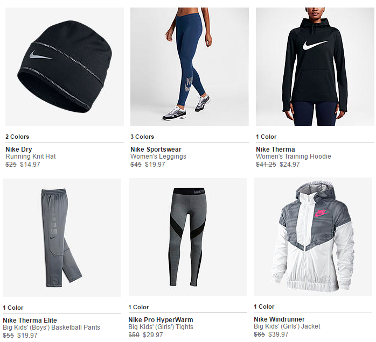Image resolution: width=376 pixels, height=342 pixels.
Task: Click the Nike Sportswear product title
Action: tap(156, 149)
